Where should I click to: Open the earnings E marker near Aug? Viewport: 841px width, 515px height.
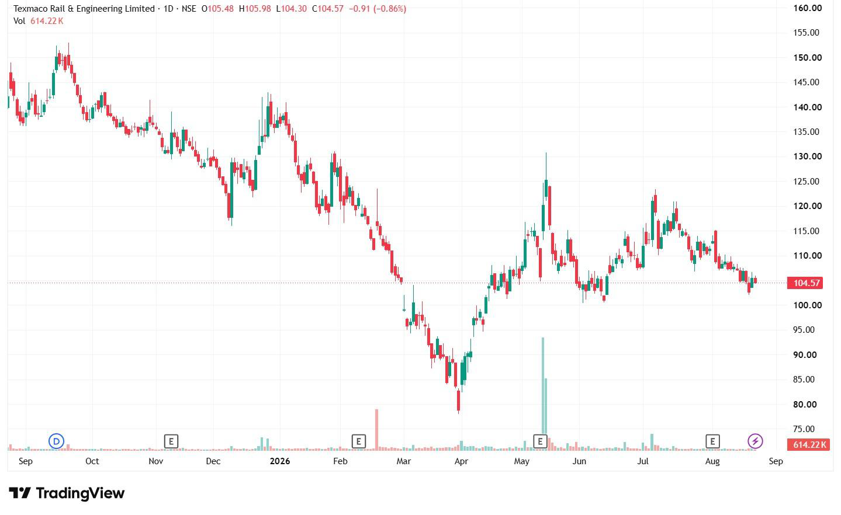click(712, 441)
